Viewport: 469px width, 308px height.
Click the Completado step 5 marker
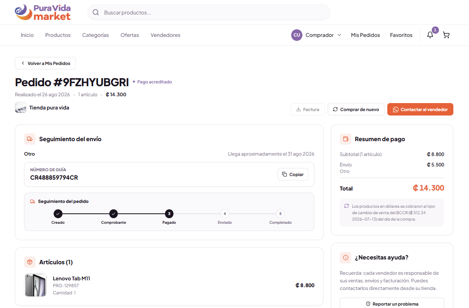tap(280, 214)
